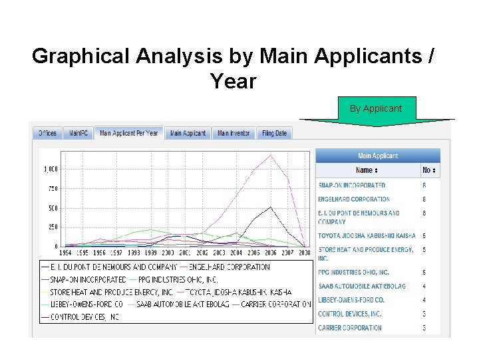Click TOYOTA JIDOSHA legend entry

(234, 293)
